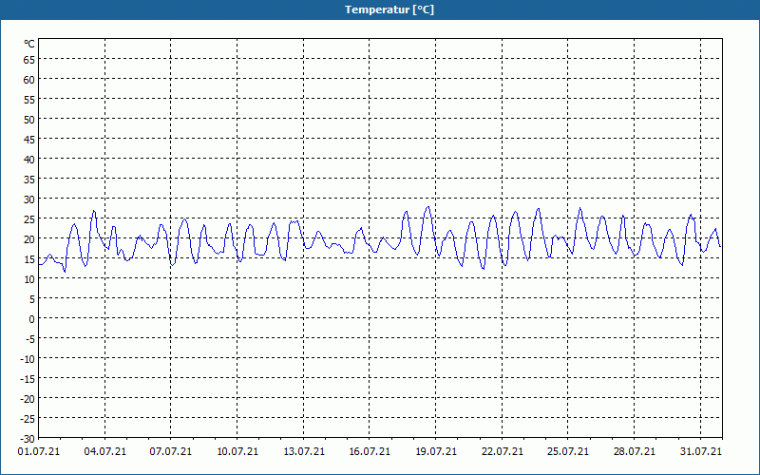Click the 25.07.21 date label
This screenshot has width=760, height=475.
coord(568,452)
